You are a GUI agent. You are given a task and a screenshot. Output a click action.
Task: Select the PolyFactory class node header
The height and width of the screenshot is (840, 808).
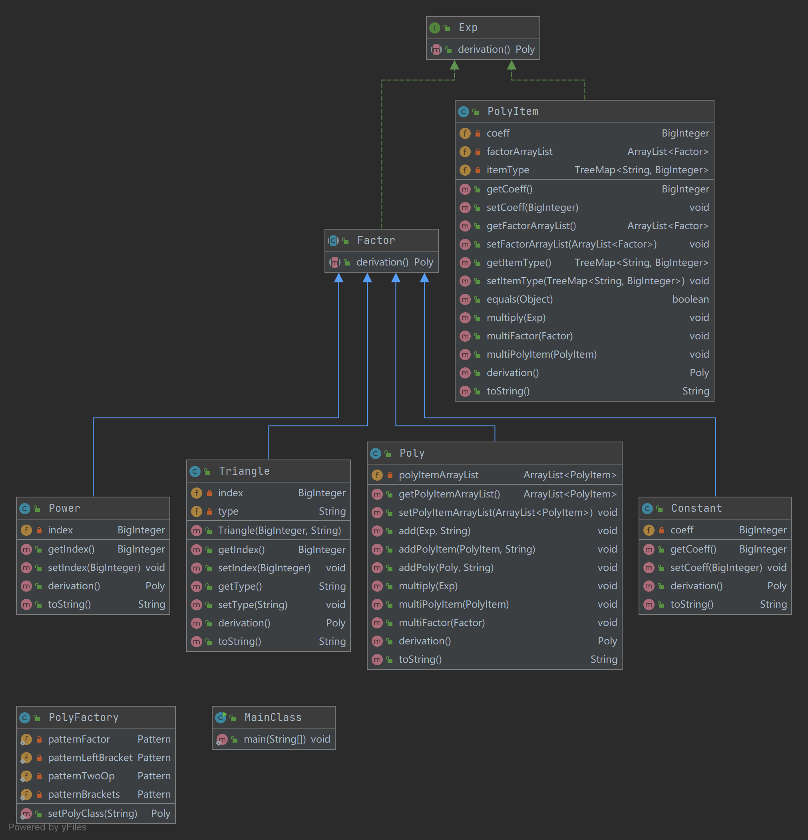click(x=84, y=717)
